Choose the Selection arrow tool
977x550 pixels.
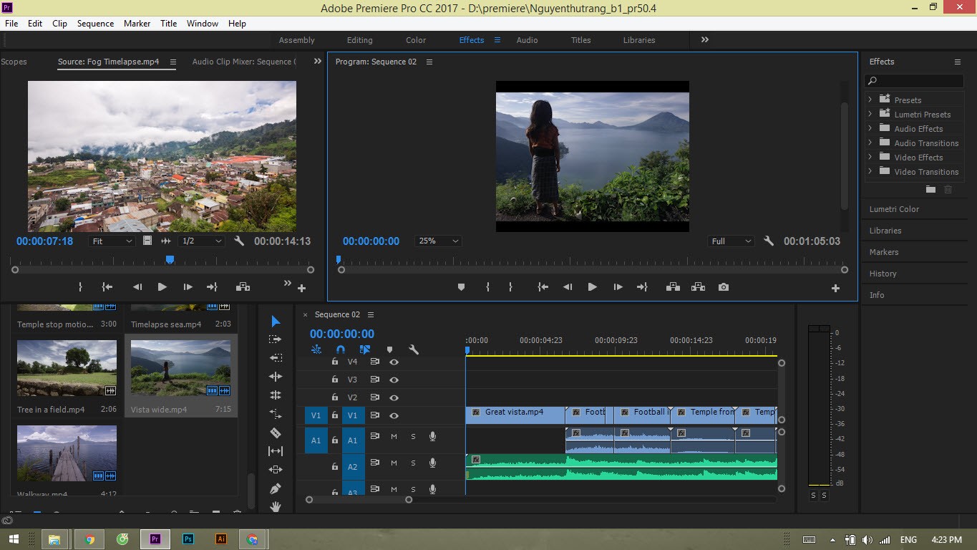[x=276, y=321]
